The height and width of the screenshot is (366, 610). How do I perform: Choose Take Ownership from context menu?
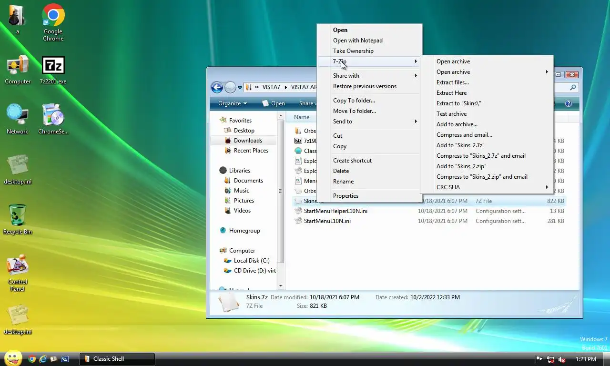point(369,51)
